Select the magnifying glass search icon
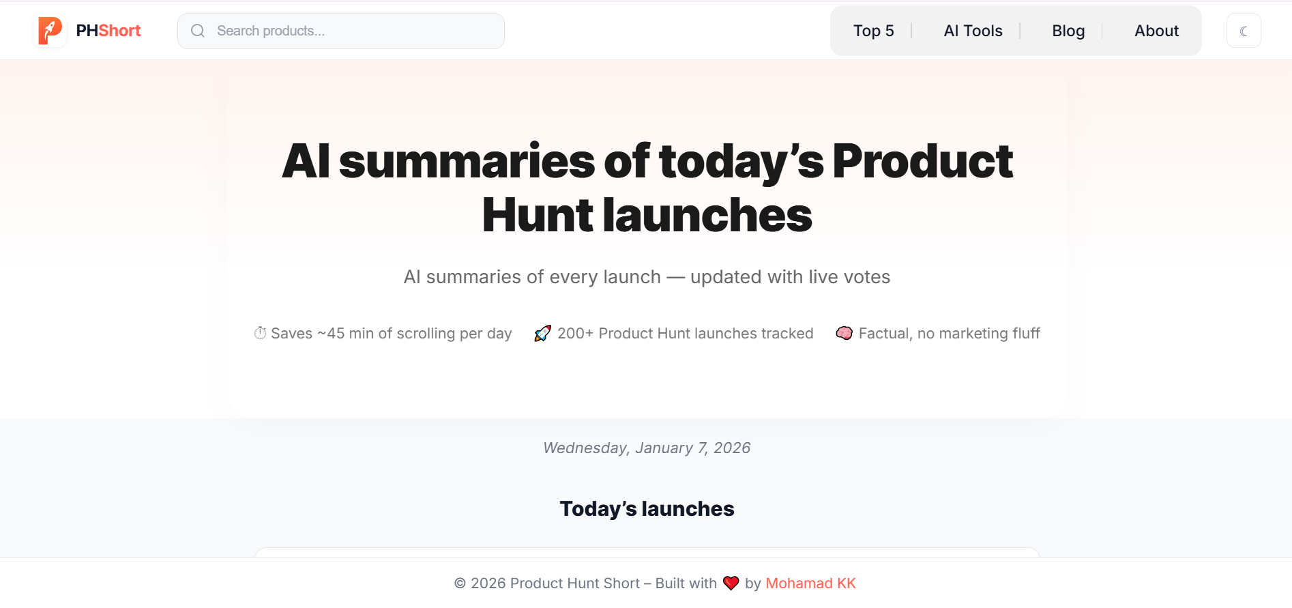The height and width of the screenshot is (608, 1292). [x=197, y=30]
